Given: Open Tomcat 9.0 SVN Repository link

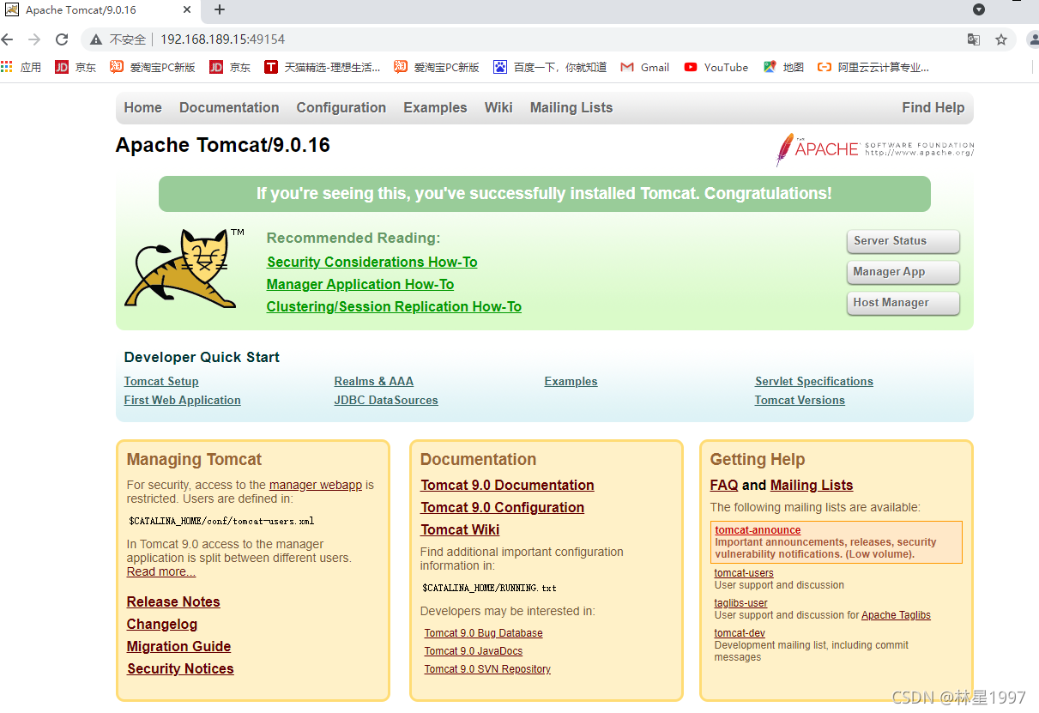Looking at the screenshot, I should [x=487, y=669].
